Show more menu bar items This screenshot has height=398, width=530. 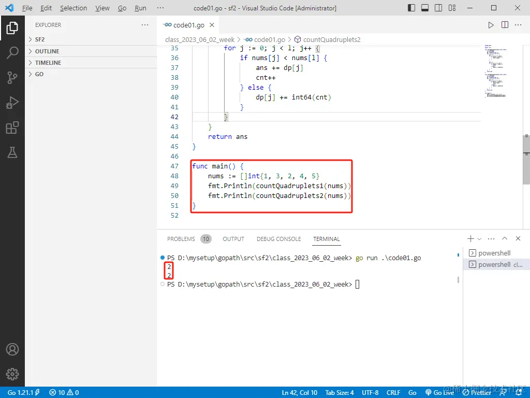coord(160,8)
